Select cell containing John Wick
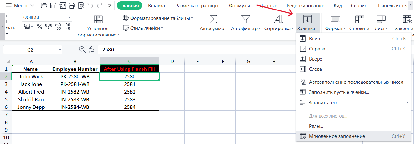Viewport: 414px width, 144px height. click(x=31, y=76)
